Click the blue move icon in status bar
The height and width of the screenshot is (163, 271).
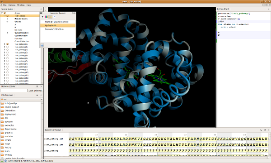pos(5,161)
